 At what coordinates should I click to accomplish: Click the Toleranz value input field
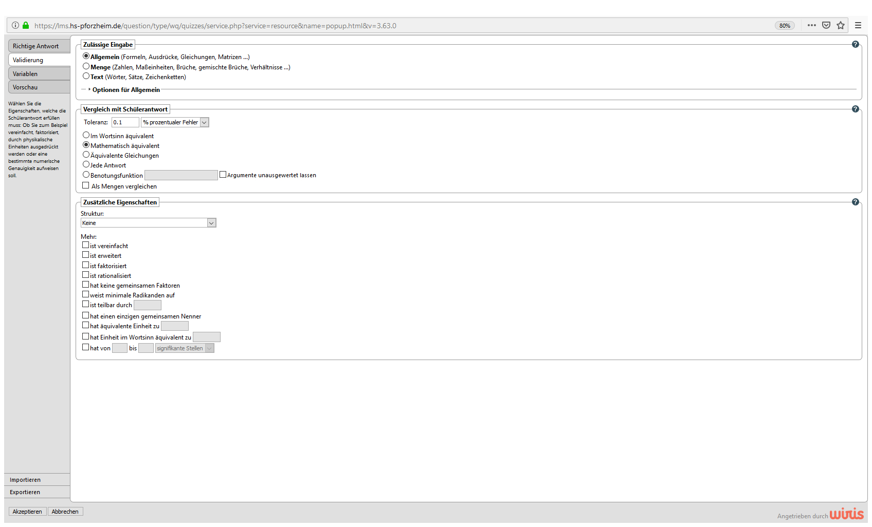click(125, 122)
